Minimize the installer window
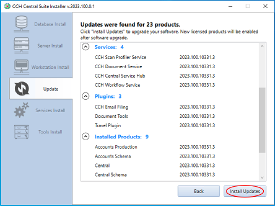The image size is (275, 206). tap(230, 6)
